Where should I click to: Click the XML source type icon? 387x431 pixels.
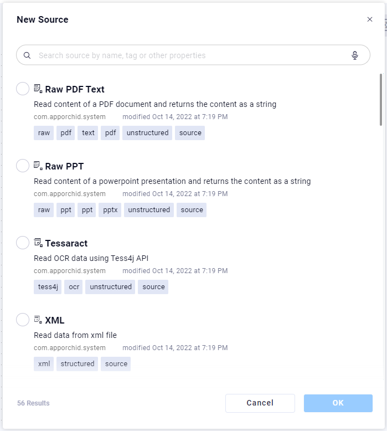(x=38, y=320)
